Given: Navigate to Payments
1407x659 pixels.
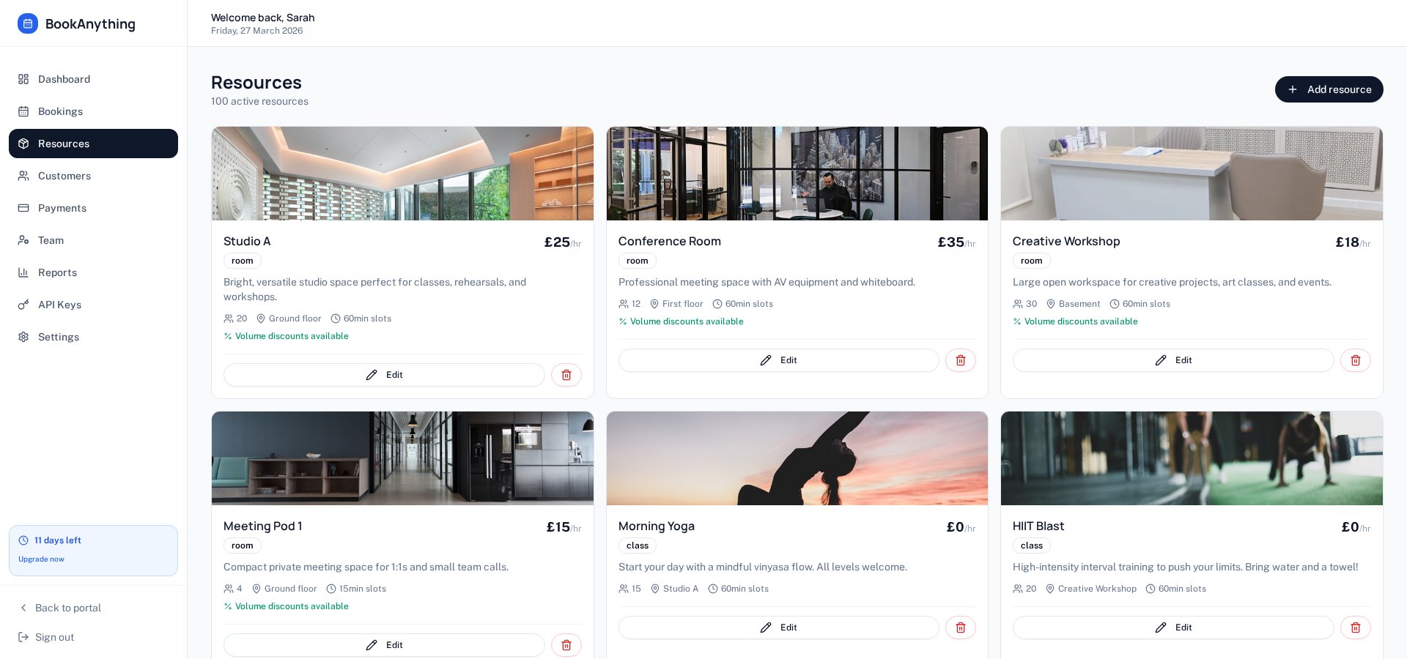Looking at the screenshot, I should (93, 208).
